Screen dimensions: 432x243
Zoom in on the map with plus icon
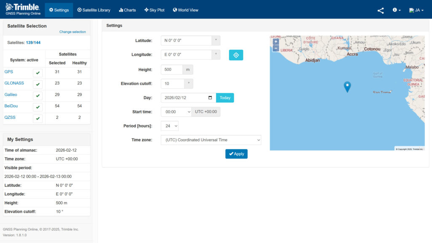[275, 42]
